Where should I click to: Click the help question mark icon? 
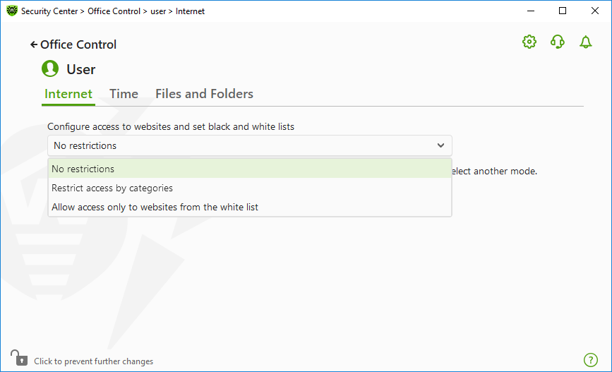[x=591, y=360]
